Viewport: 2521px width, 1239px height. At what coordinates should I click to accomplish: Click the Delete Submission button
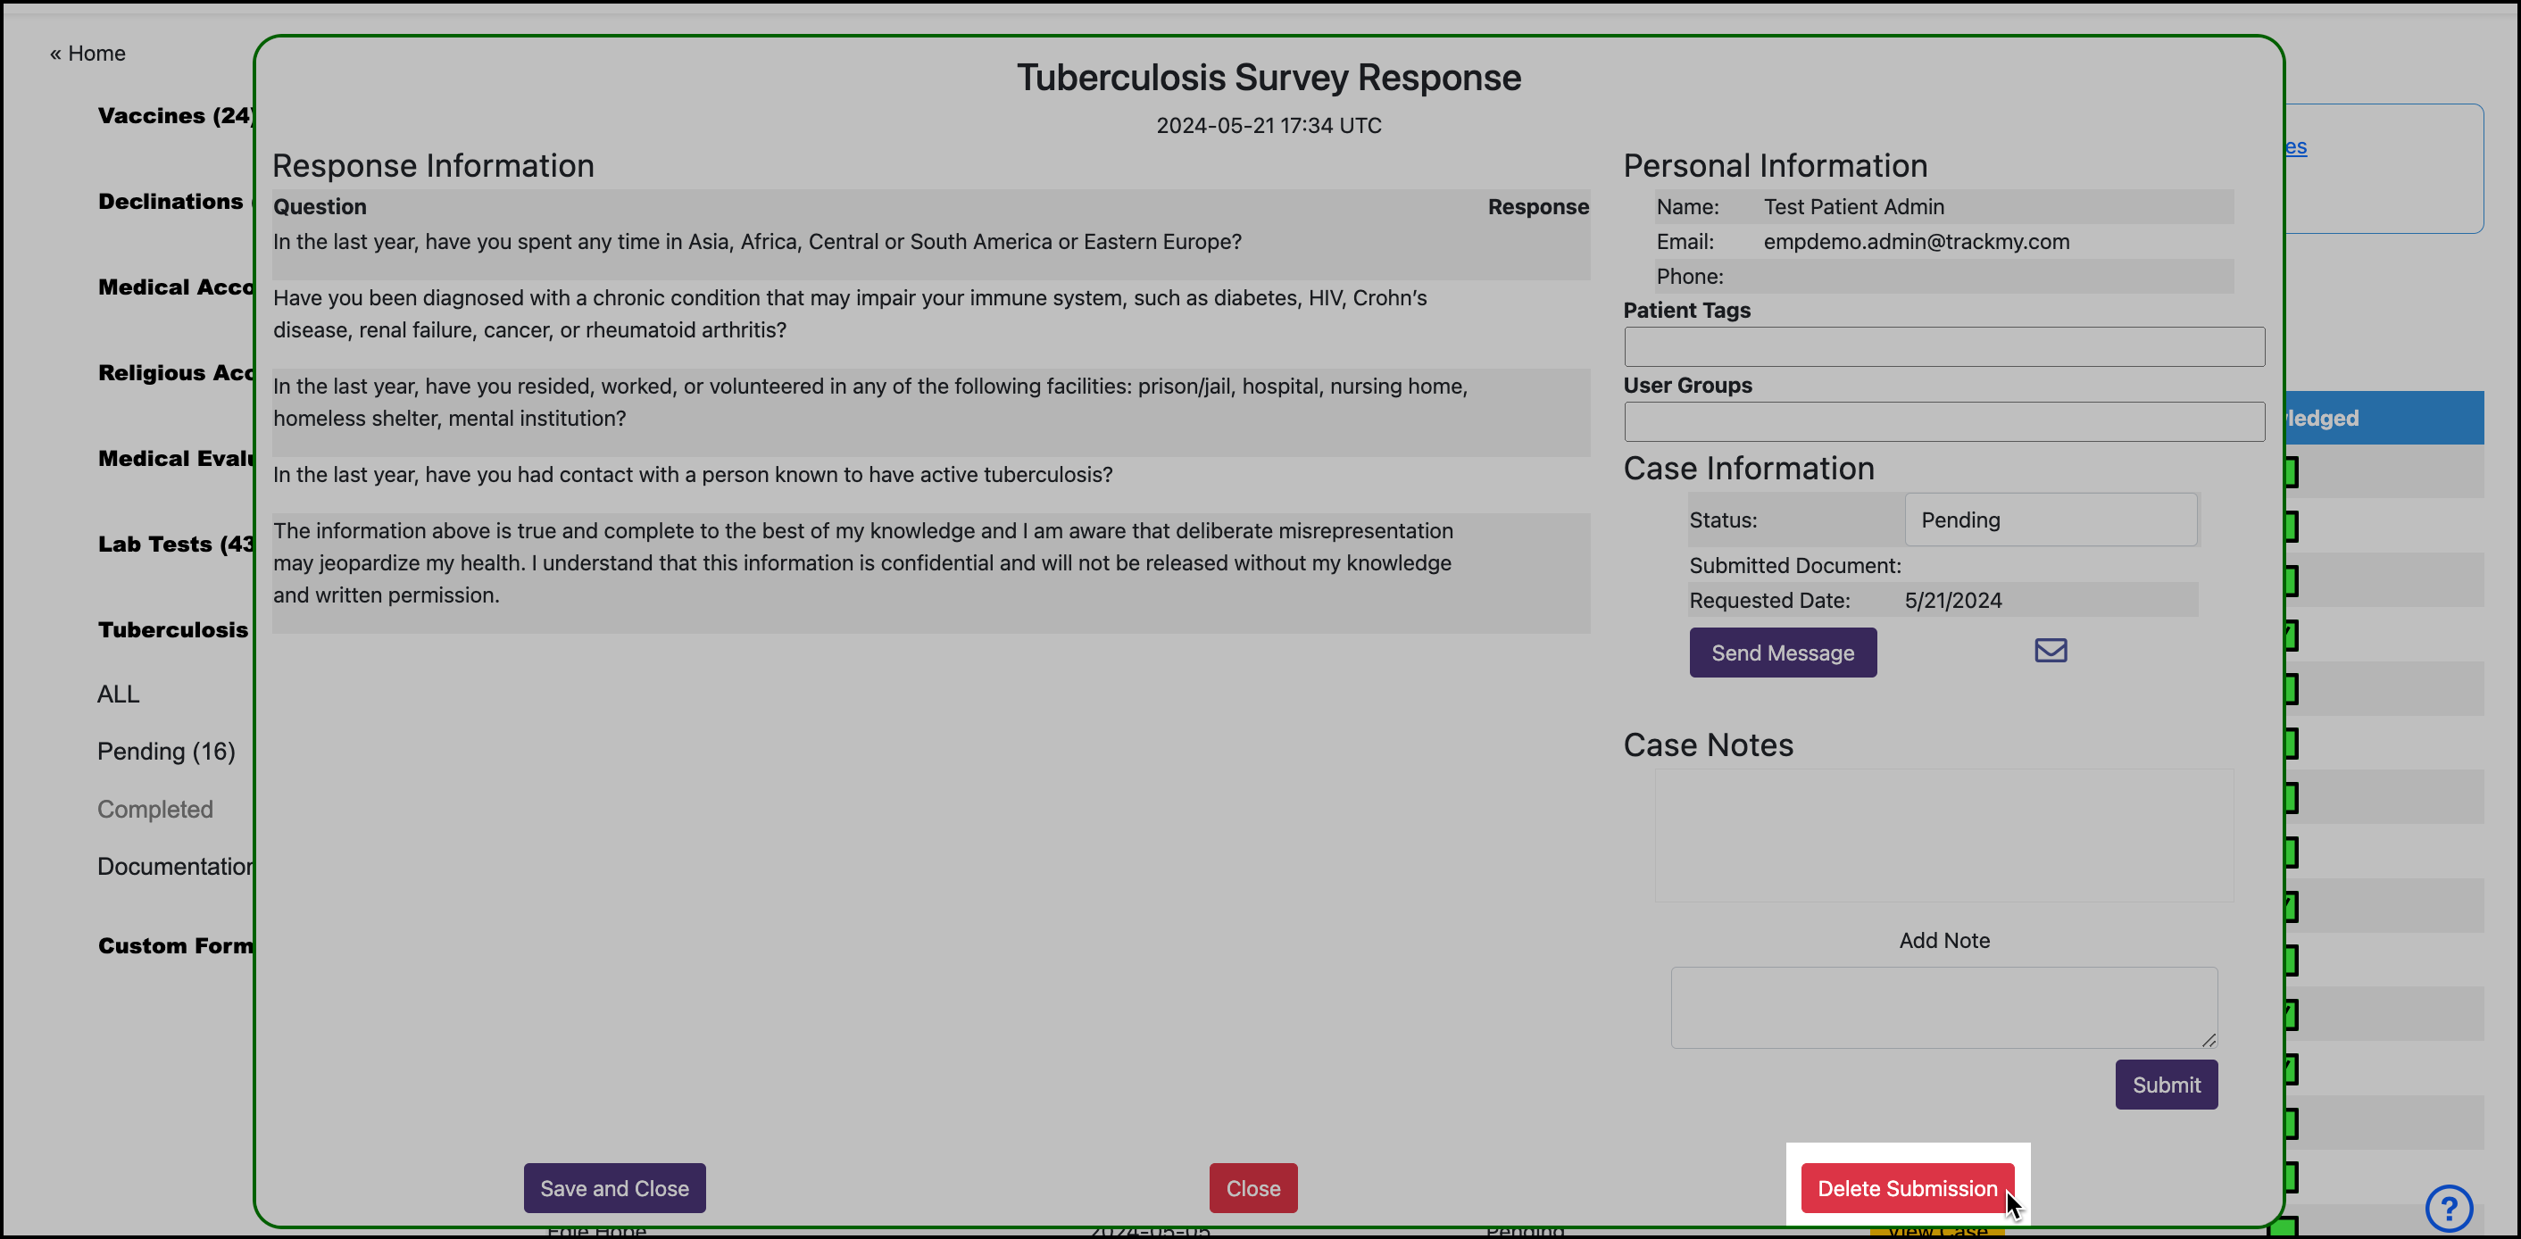(x=1907, y=1187)
